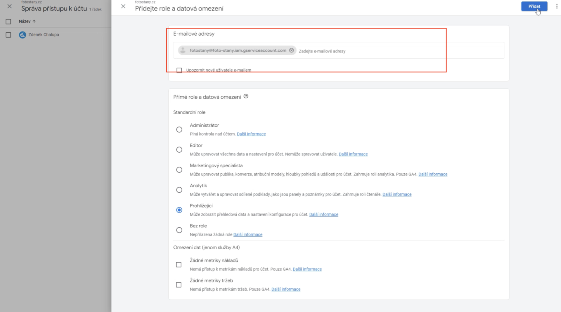
Task: Select the Bez role radio button
Action: (x=179, y=230)
